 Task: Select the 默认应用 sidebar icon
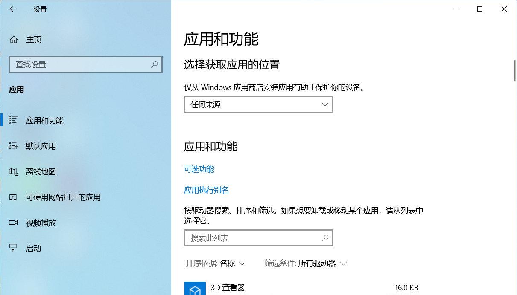click(x=13, y=146)
